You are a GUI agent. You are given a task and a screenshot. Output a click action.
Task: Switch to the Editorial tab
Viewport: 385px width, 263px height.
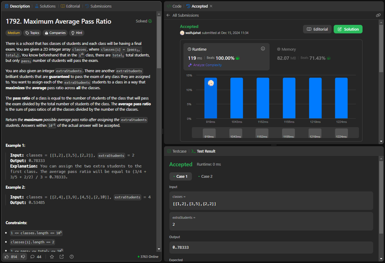(x=70, y=6)
